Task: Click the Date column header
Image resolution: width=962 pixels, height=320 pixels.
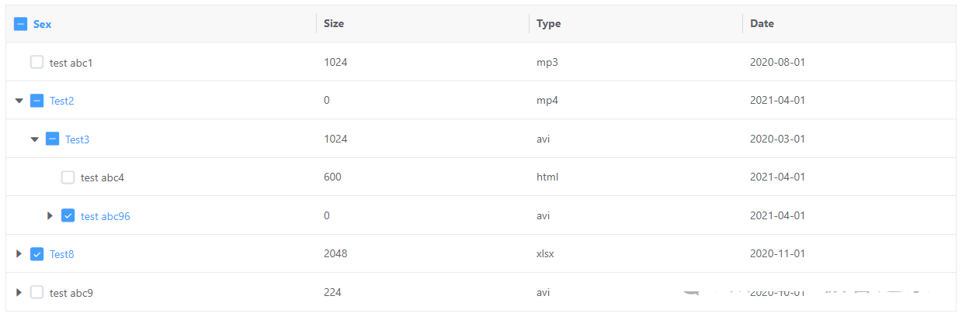Action: 762,24
